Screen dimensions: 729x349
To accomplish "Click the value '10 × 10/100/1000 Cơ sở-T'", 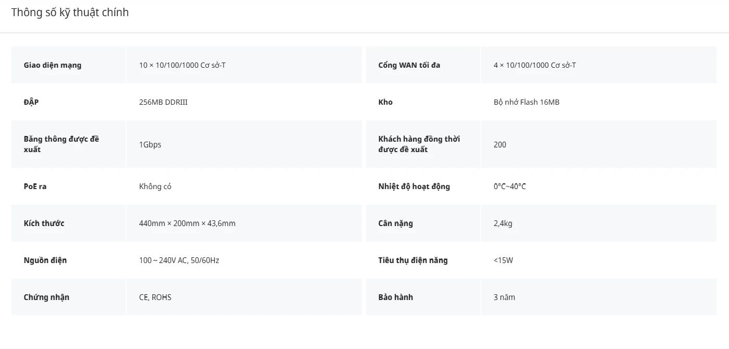I will click(183, 65).
